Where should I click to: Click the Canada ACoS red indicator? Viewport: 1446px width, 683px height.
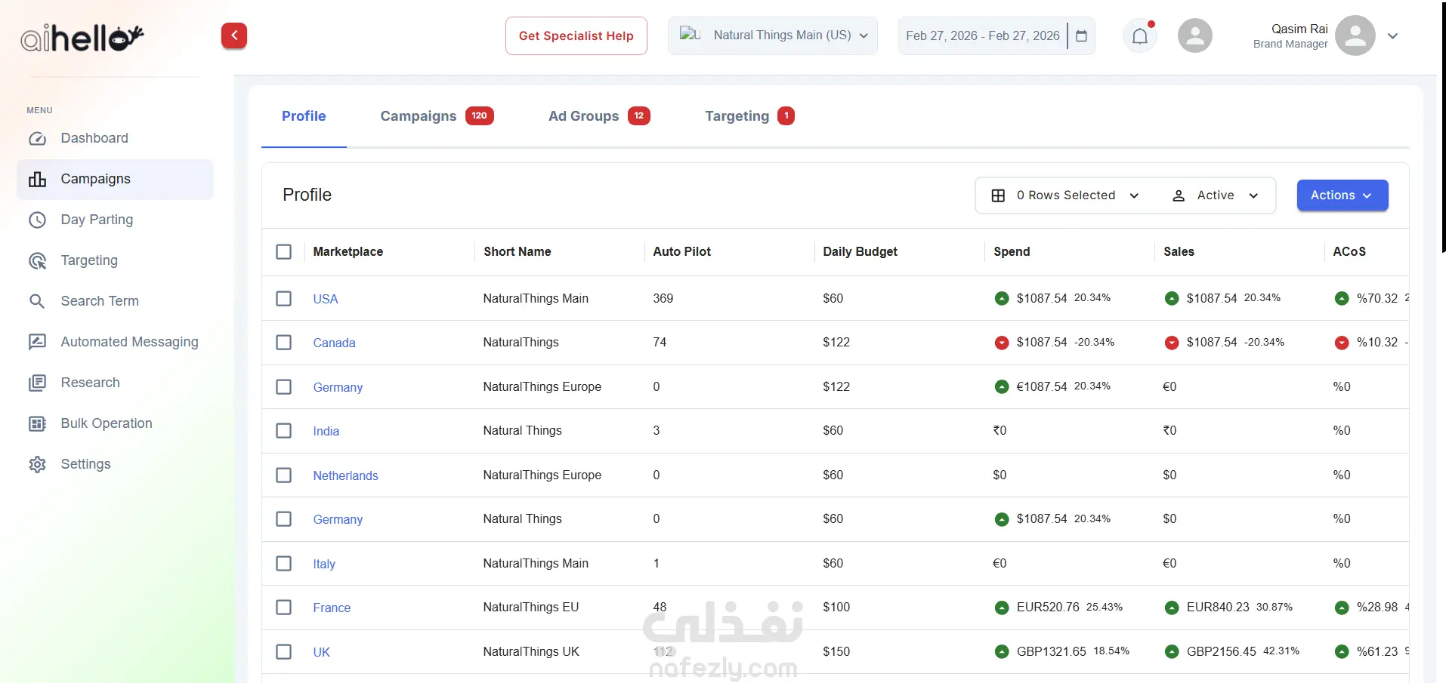(1342, 343)
